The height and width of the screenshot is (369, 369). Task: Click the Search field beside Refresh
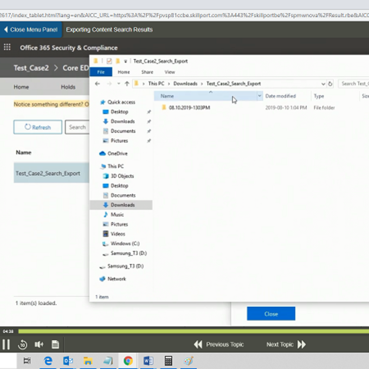[x=77, y=127]
